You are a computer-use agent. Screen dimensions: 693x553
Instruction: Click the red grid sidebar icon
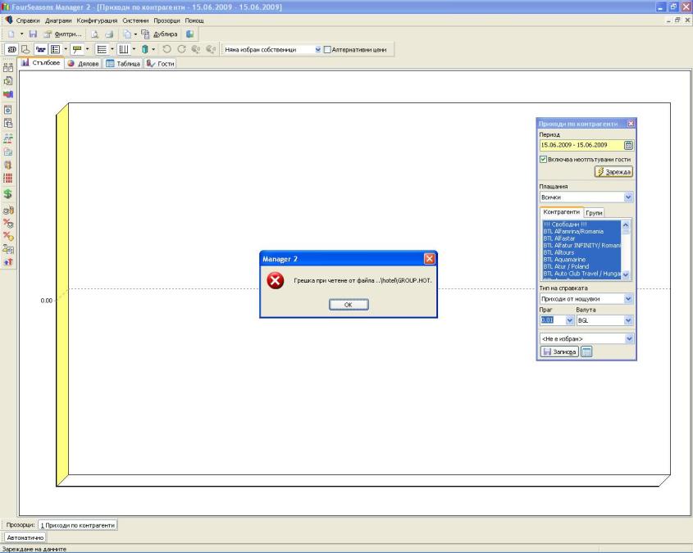click(8, 177)
